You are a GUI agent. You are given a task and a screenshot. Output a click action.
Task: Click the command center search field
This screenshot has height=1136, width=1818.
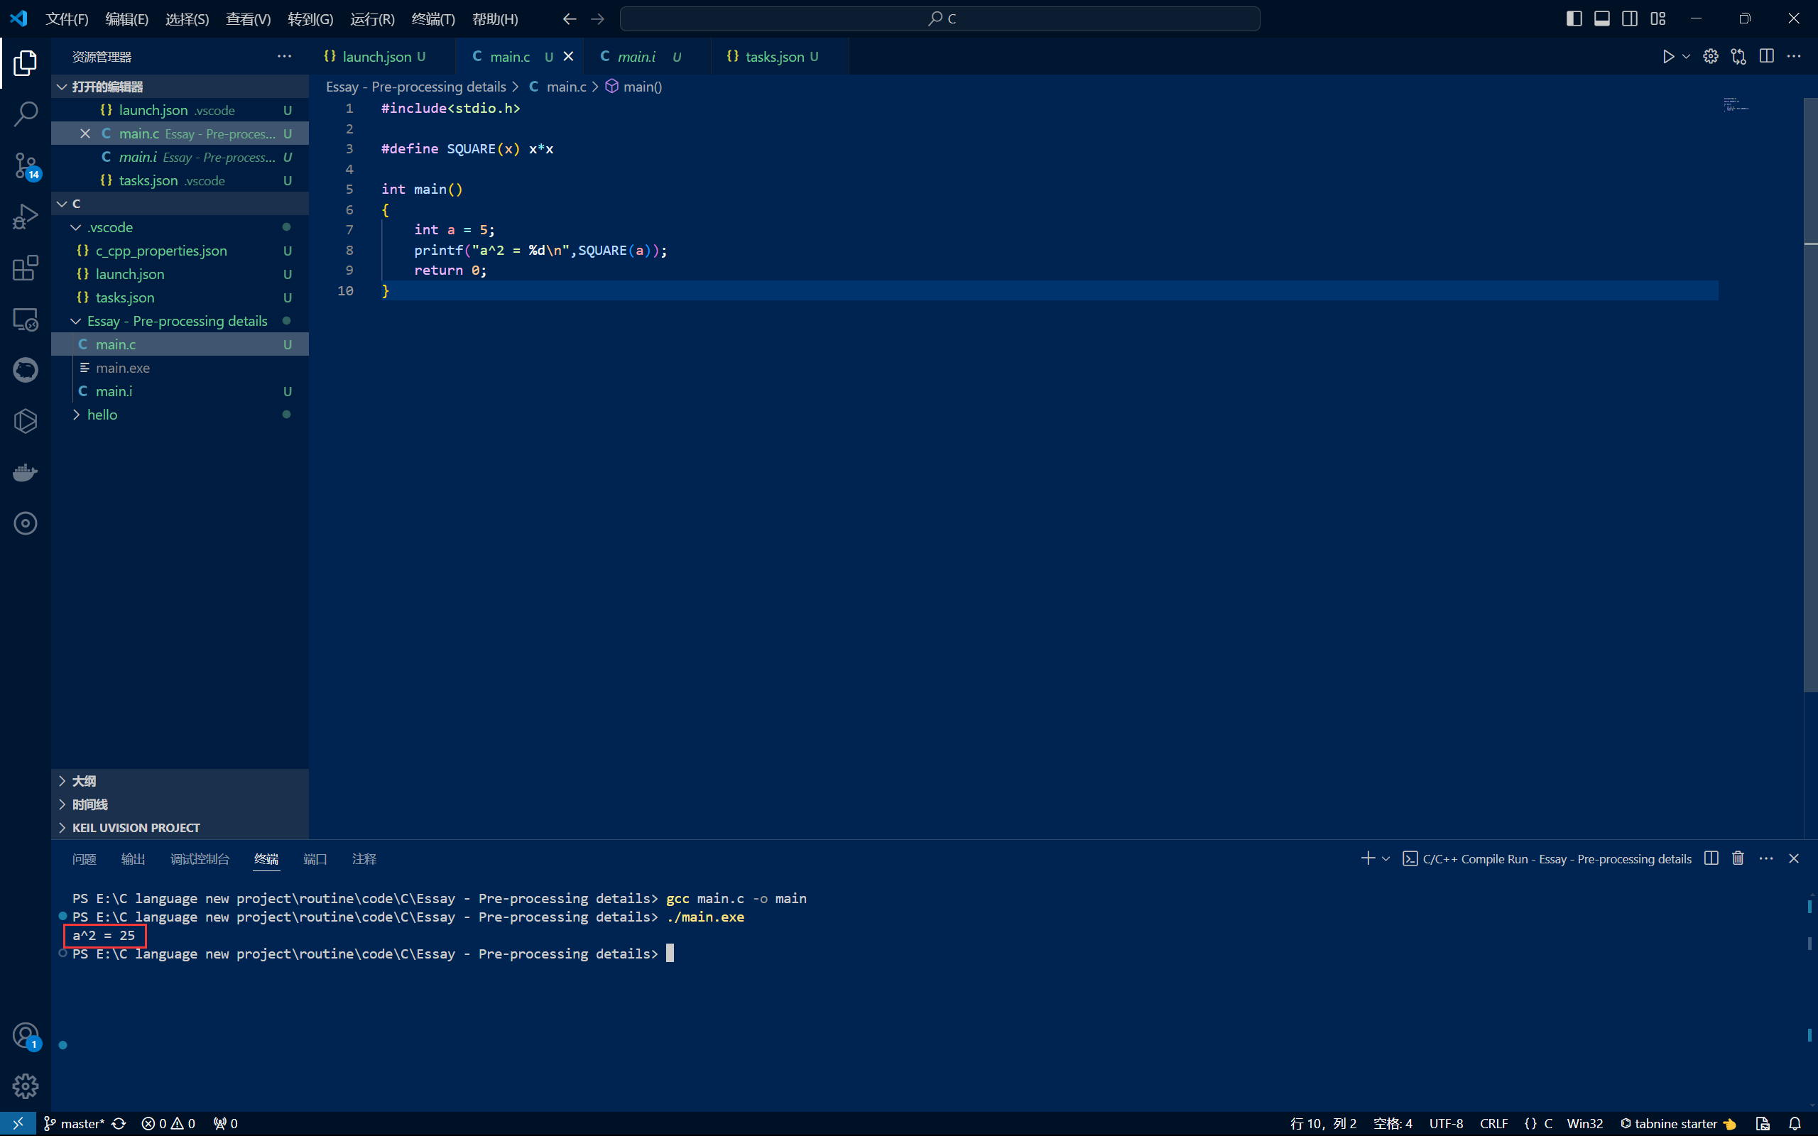[x=940, y=18]
